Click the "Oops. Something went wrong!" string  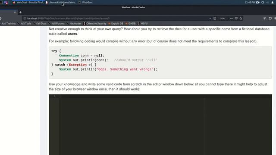125,69
